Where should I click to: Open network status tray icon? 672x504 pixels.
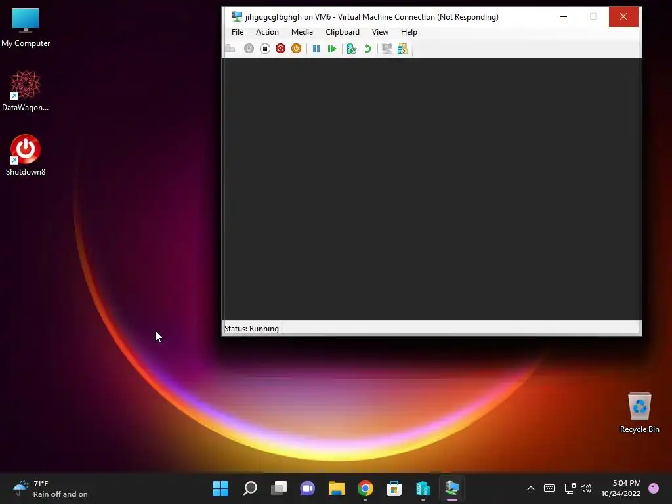tap(570, 488)
